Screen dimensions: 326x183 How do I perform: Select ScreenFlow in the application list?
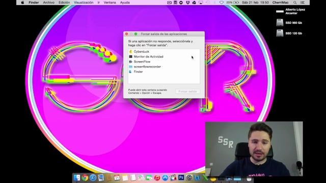coord(164,62)
